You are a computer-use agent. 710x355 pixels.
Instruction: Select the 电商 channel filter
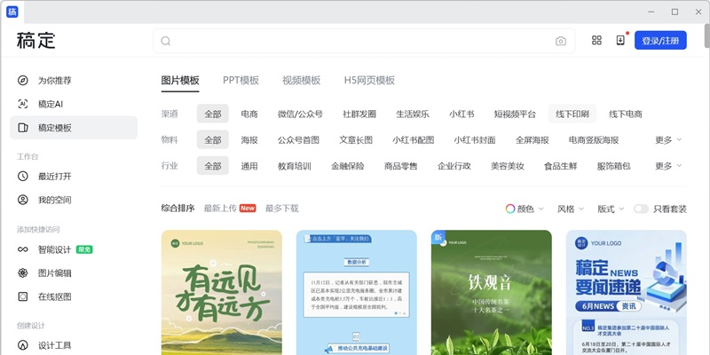point(249,114)
